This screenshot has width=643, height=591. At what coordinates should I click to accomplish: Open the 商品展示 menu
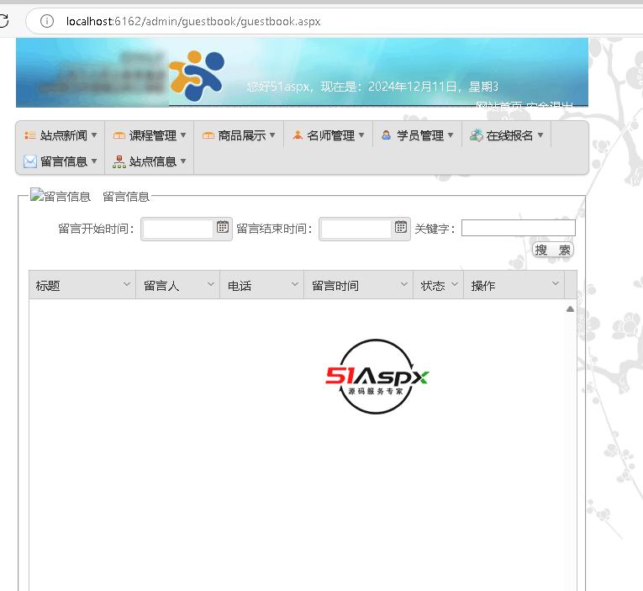coord(238,135)
